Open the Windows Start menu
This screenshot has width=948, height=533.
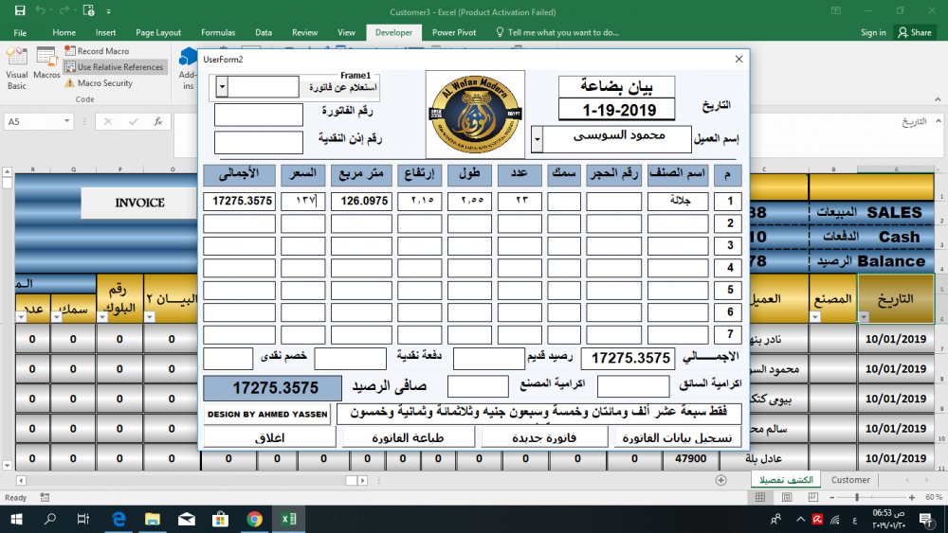click(x=16, y=519)
